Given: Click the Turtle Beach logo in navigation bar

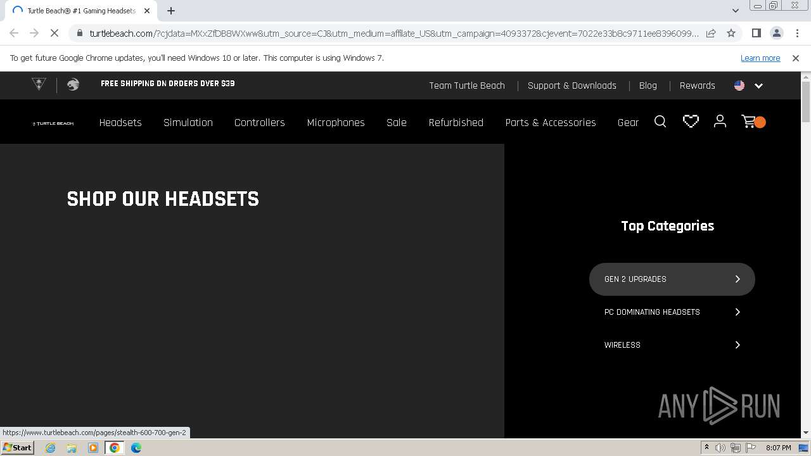Looking at the screenshot, I should point(53,123).
